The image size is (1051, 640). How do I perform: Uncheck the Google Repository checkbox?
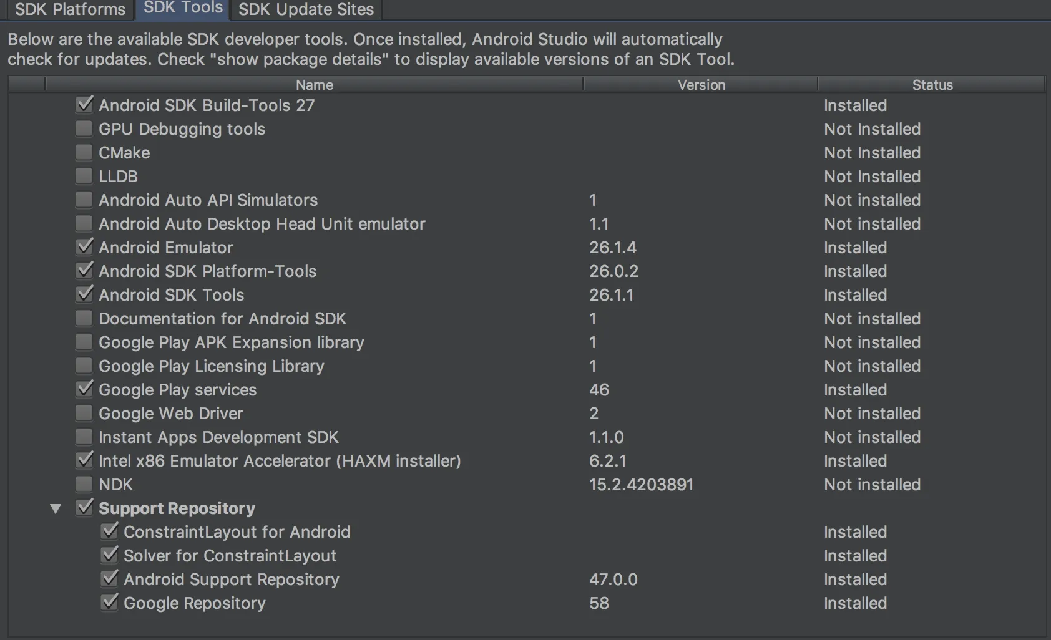tap(109, 603)
